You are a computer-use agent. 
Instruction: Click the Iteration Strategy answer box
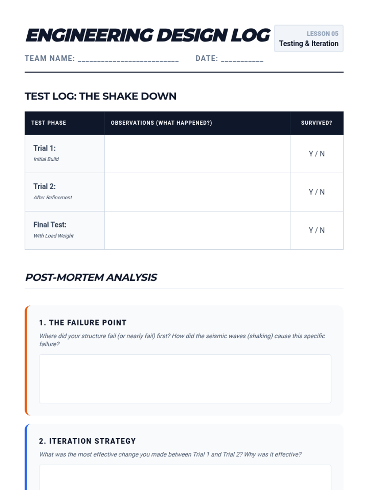[185, 478]
